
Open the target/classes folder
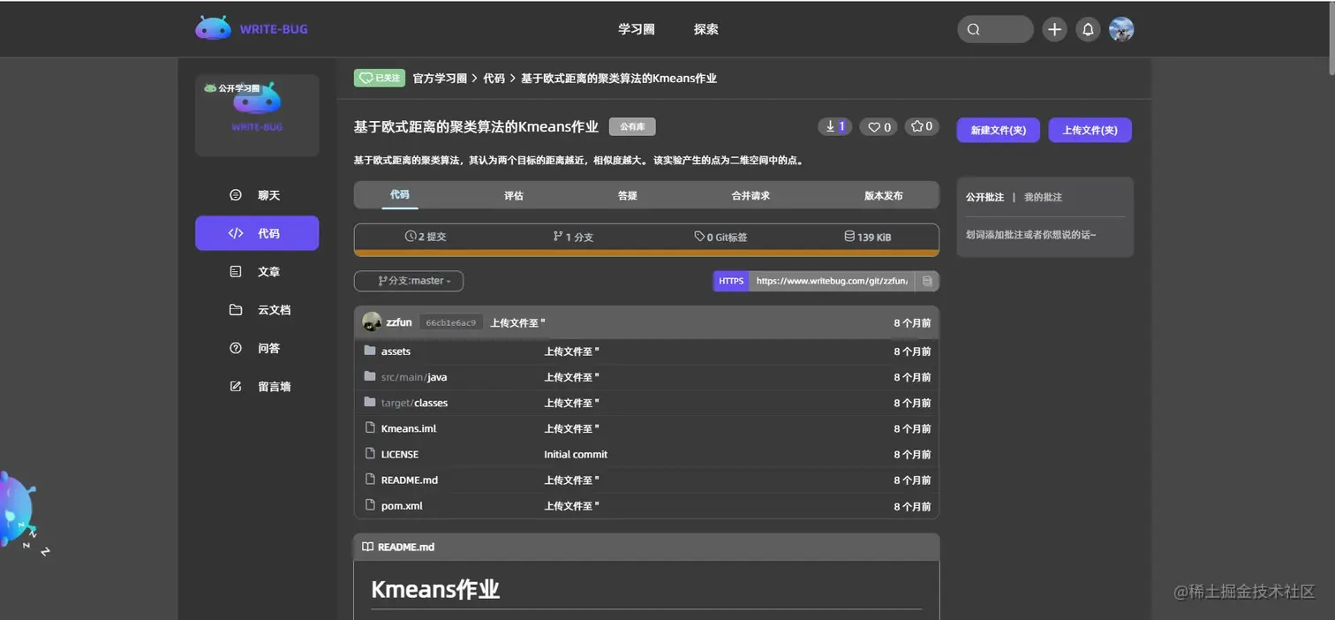click(414, 403)
